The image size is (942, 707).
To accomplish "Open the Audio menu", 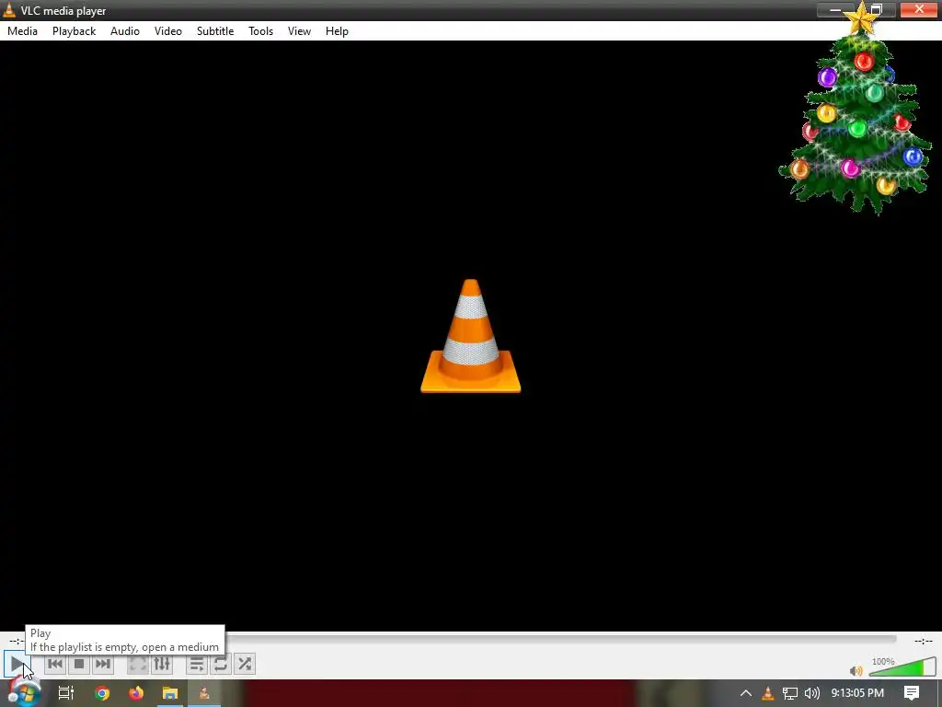I will pyautogui.click(x=125, y=31).
